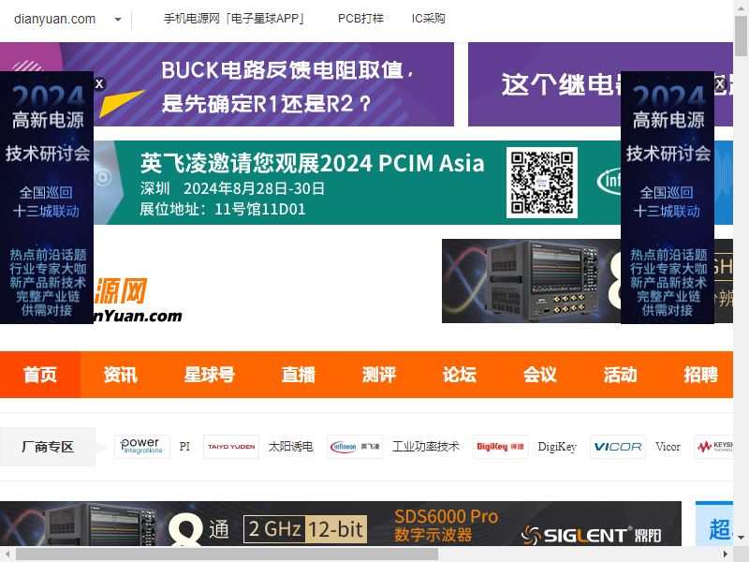Open the 英飞凌 PCIM Asia banner
Screen dimensions: 749x562
[x=357, y=183]
